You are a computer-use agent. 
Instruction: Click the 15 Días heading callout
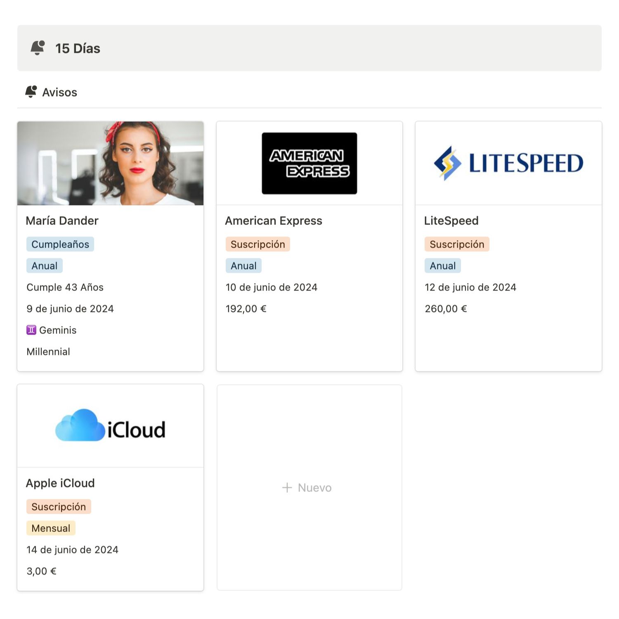[309, 48]
